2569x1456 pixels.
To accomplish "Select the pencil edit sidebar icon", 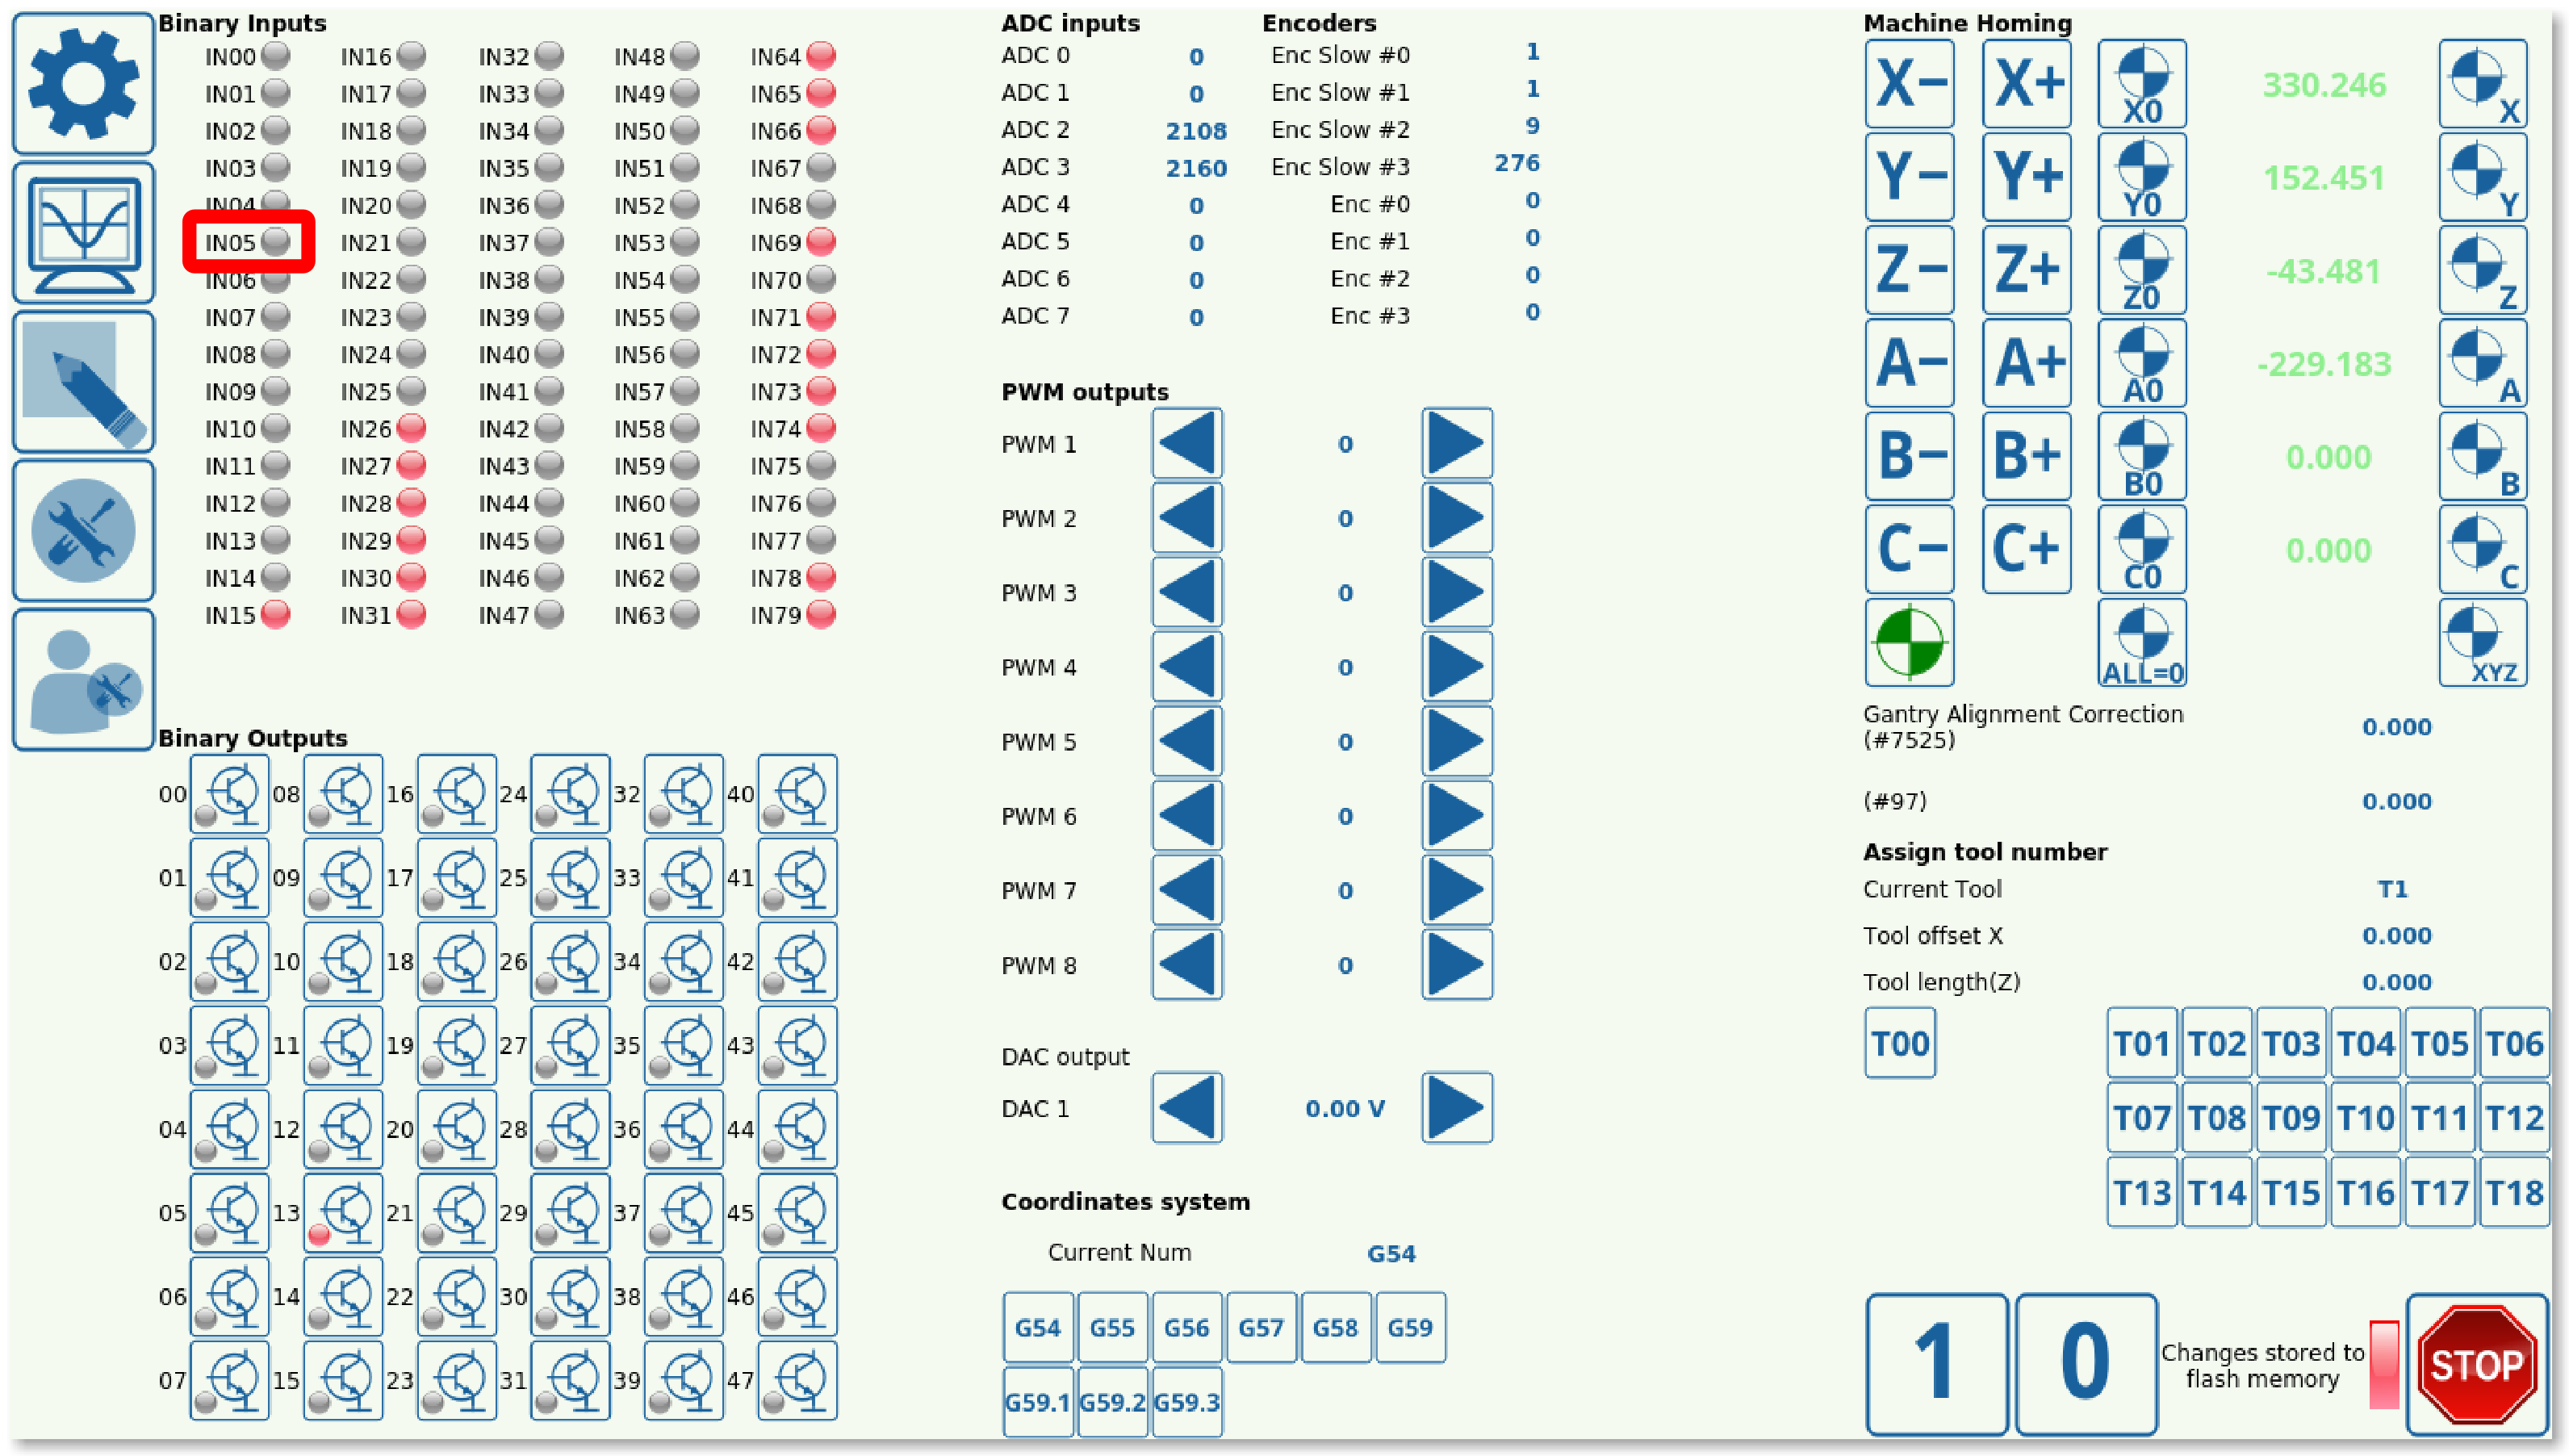I will pos(83,382).
